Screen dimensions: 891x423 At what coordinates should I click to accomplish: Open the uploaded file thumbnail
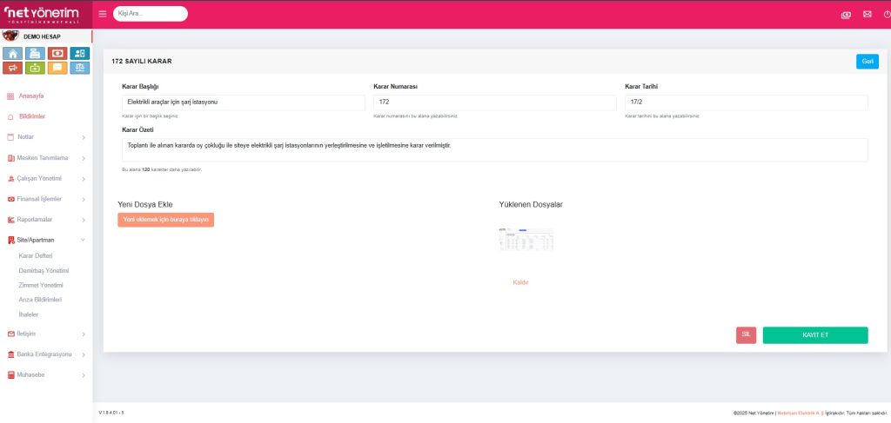pos(526,240)
